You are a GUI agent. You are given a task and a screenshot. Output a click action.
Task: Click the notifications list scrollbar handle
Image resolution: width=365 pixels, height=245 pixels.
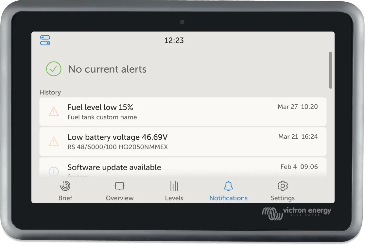(330, 70)
